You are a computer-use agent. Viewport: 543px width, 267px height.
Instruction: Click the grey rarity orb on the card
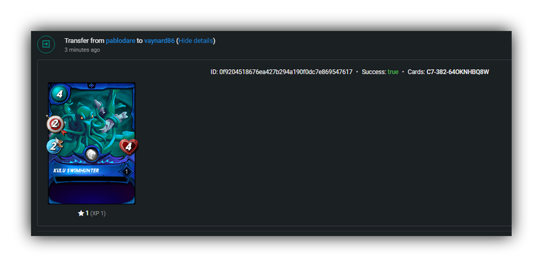92,154
